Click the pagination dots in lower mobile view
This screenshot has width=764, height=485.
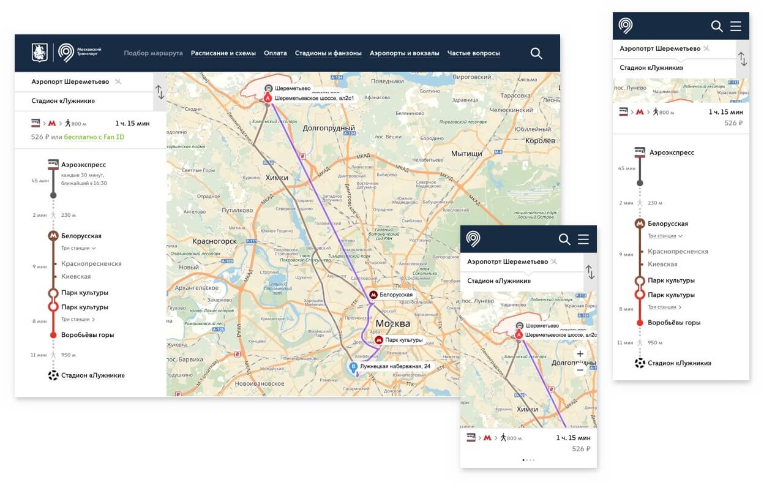(x=528, y=460)
